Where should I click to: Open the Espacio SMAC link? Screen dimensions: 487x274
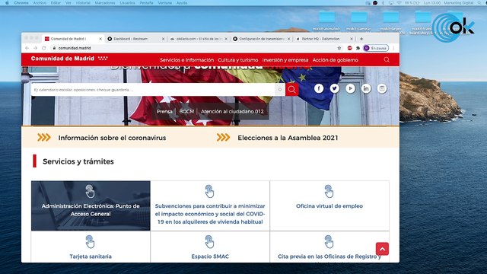(x=210, y=256)
